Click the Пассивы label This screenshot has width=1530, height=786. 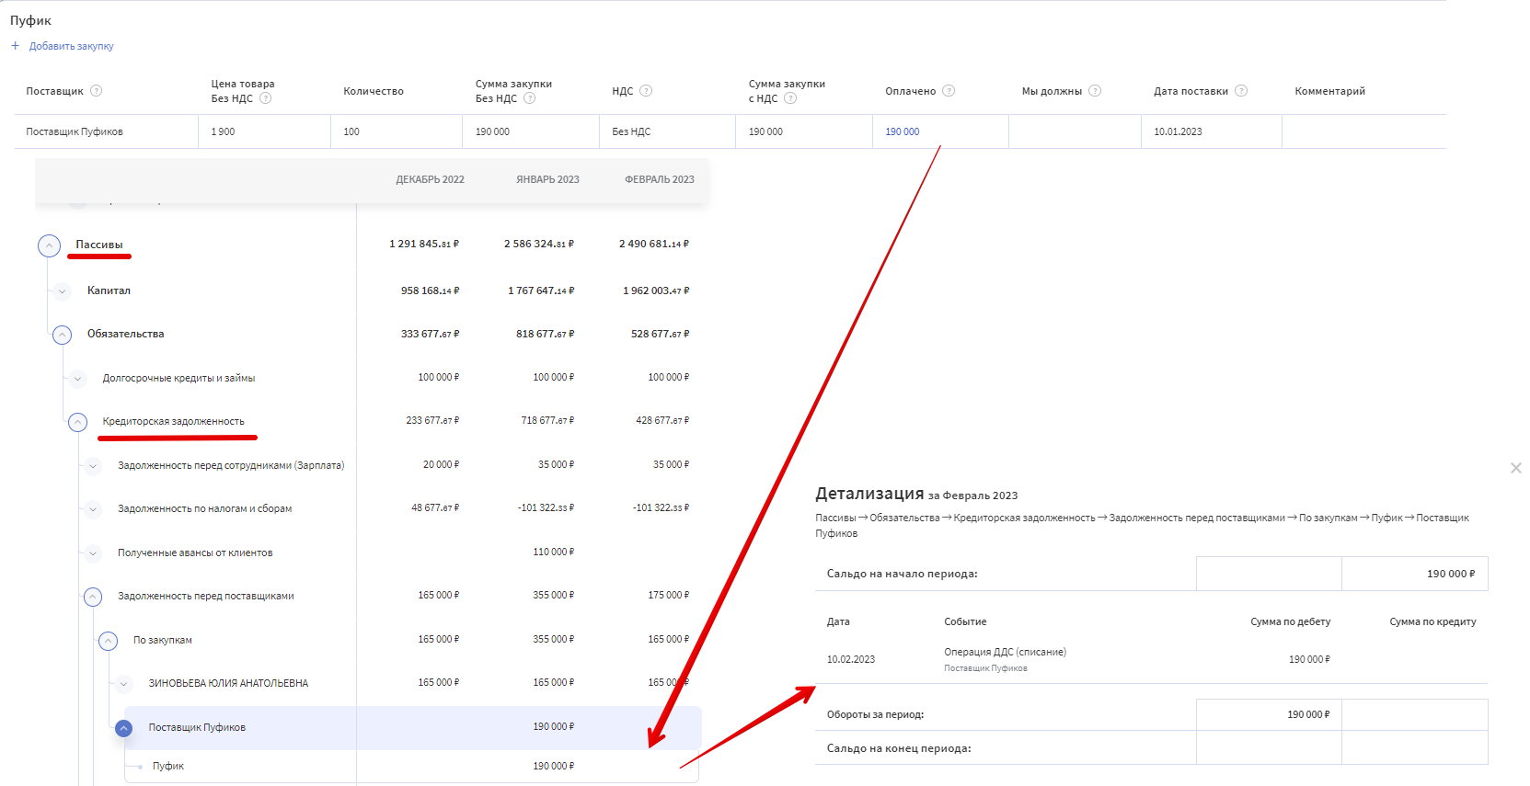pyautogui.click(x=99, y=245)
